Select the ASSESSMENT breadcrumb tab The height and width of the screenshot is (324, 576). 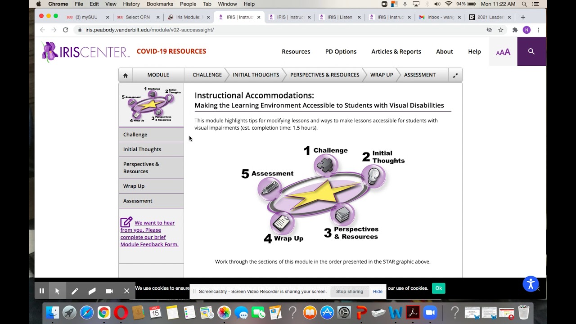pos(419,75)
